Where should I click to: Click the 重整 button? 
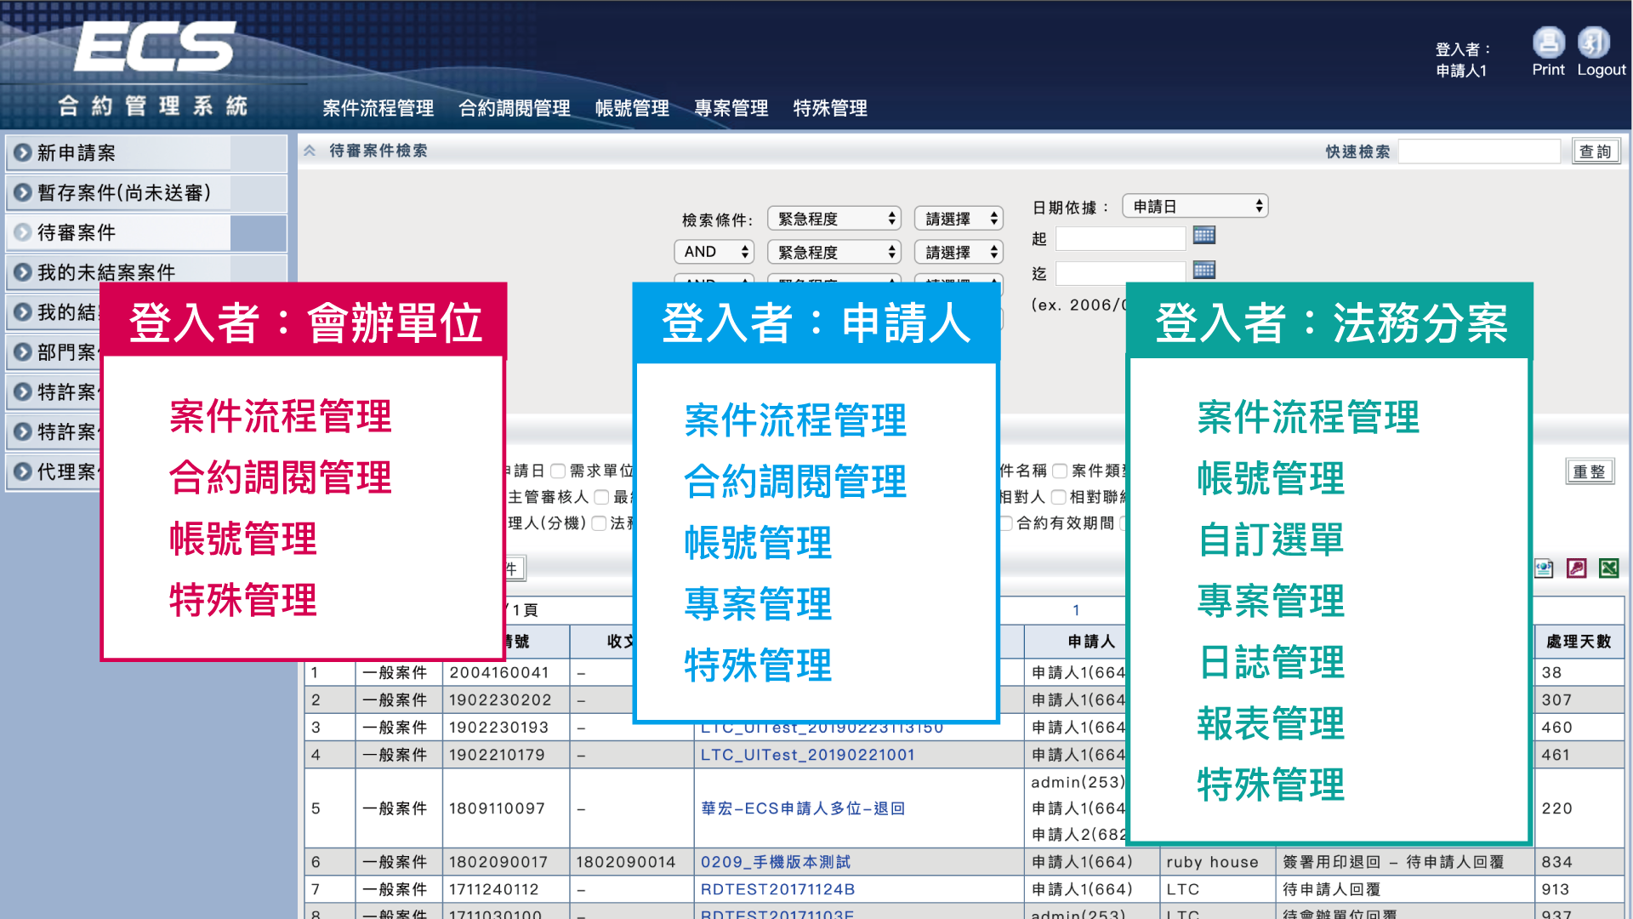click(x=1590, y=471)
